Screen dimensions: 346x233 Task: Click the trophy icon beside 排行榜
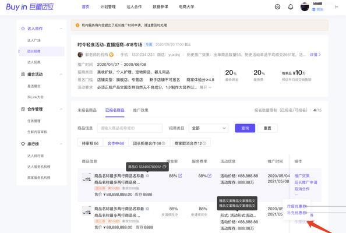tap(23, 144)
